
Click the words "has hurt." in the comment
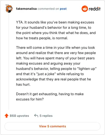pos(23,84)
